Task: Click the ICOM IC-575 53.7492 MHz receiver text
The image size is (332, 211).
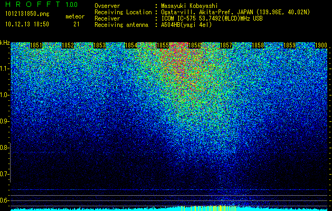Action: coord(212,18)
